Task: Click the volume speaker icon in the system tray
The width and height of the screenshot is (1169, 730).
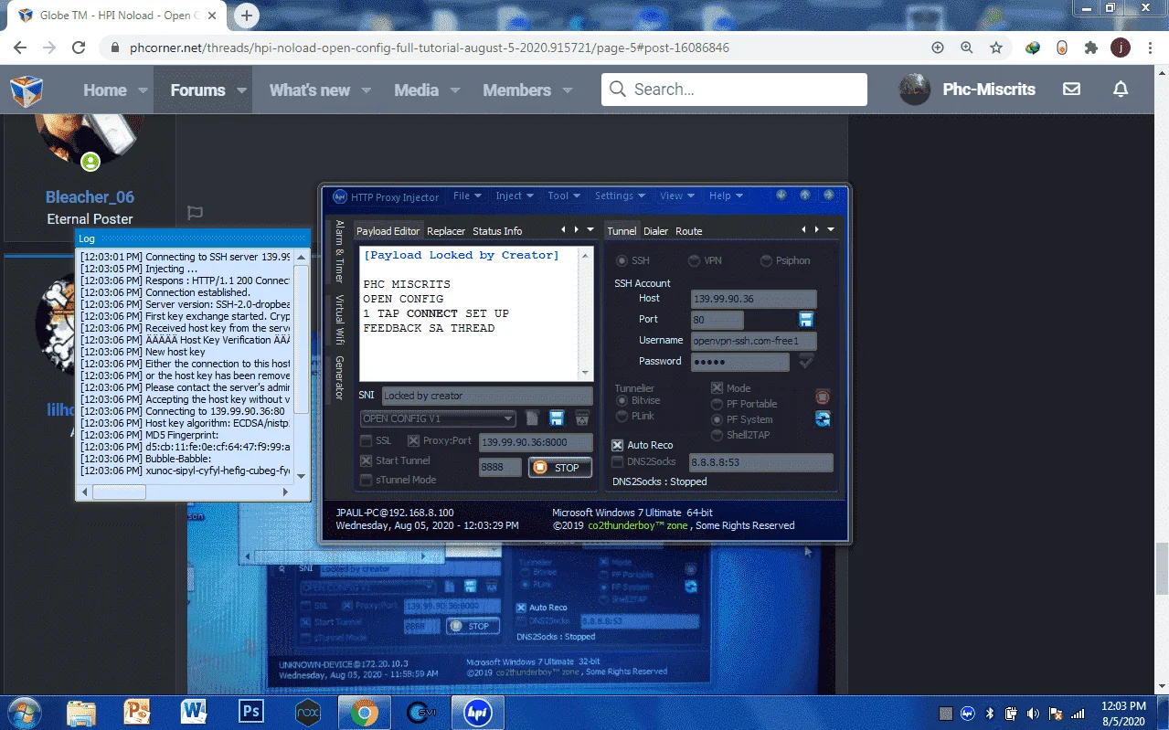Action: 1033,714
